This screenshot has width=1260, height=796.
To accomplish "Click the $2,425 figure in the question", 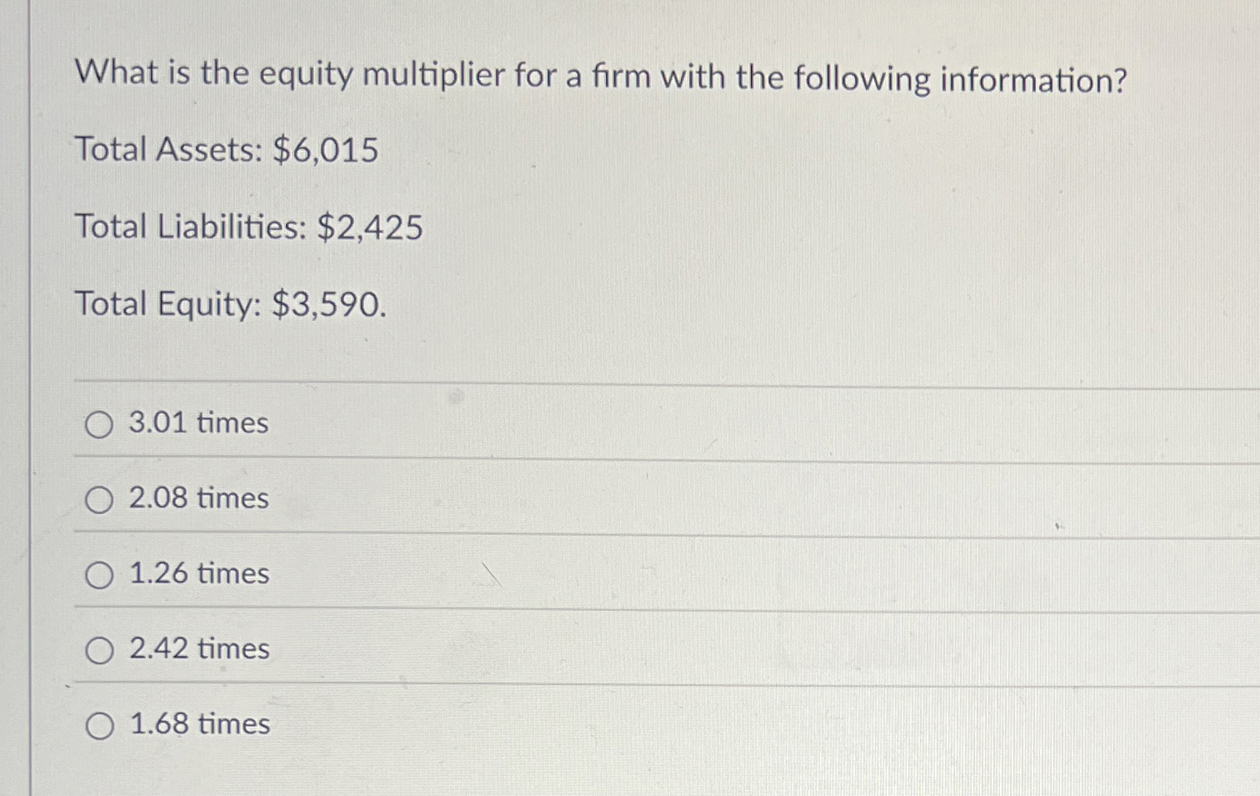I will [371, 228].
